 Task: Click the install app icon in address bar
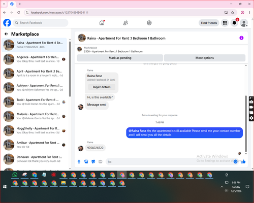pos(226,13)
